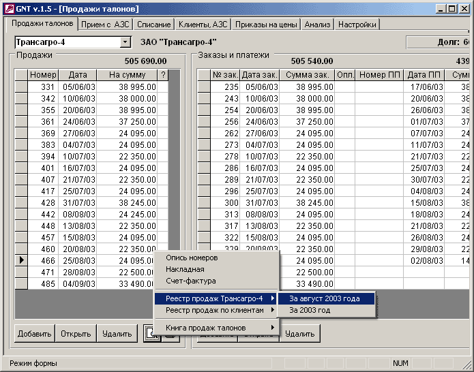
Task: Choose Опись номеров from the context menu
Action: 216,258
